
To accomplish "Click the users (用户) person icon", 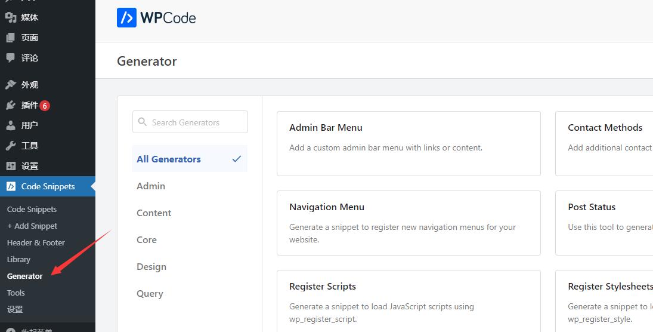I will [11, 125].
